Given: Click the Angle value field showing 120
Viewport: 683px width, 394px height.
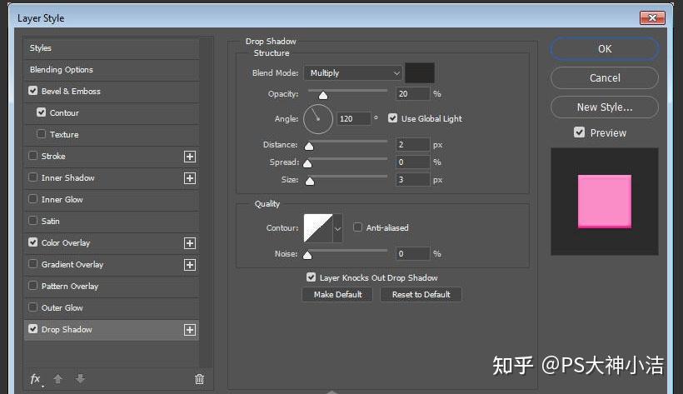Looking at the screenshot, I should click(354, 118).
